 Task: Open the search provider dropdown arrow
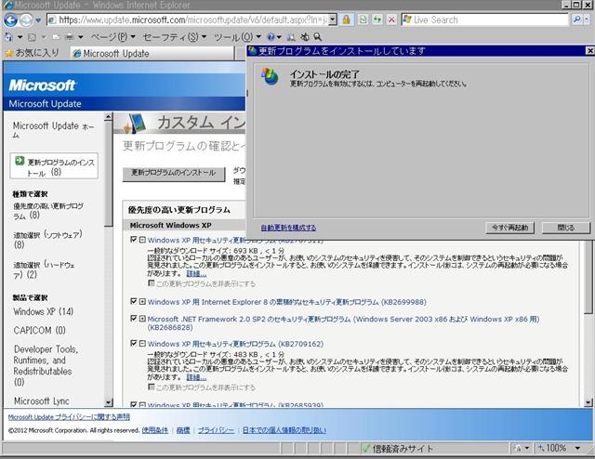coord(588,20)
